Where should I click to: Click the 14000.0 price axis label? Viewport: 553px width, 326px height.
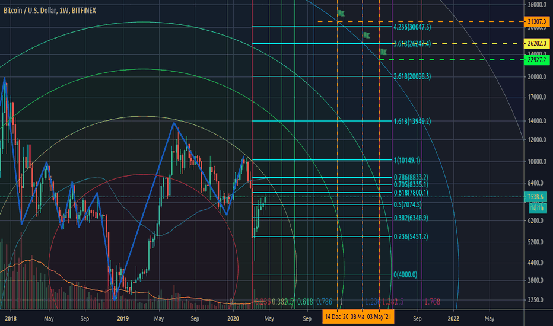[537, 121]
